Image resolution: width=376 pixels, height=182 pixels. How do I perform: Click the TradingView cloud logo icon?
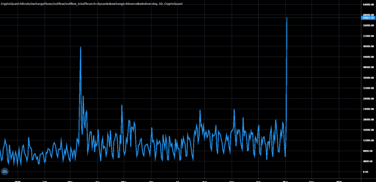[5, 171]
